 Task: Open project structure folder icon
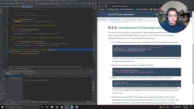point(90,4)
